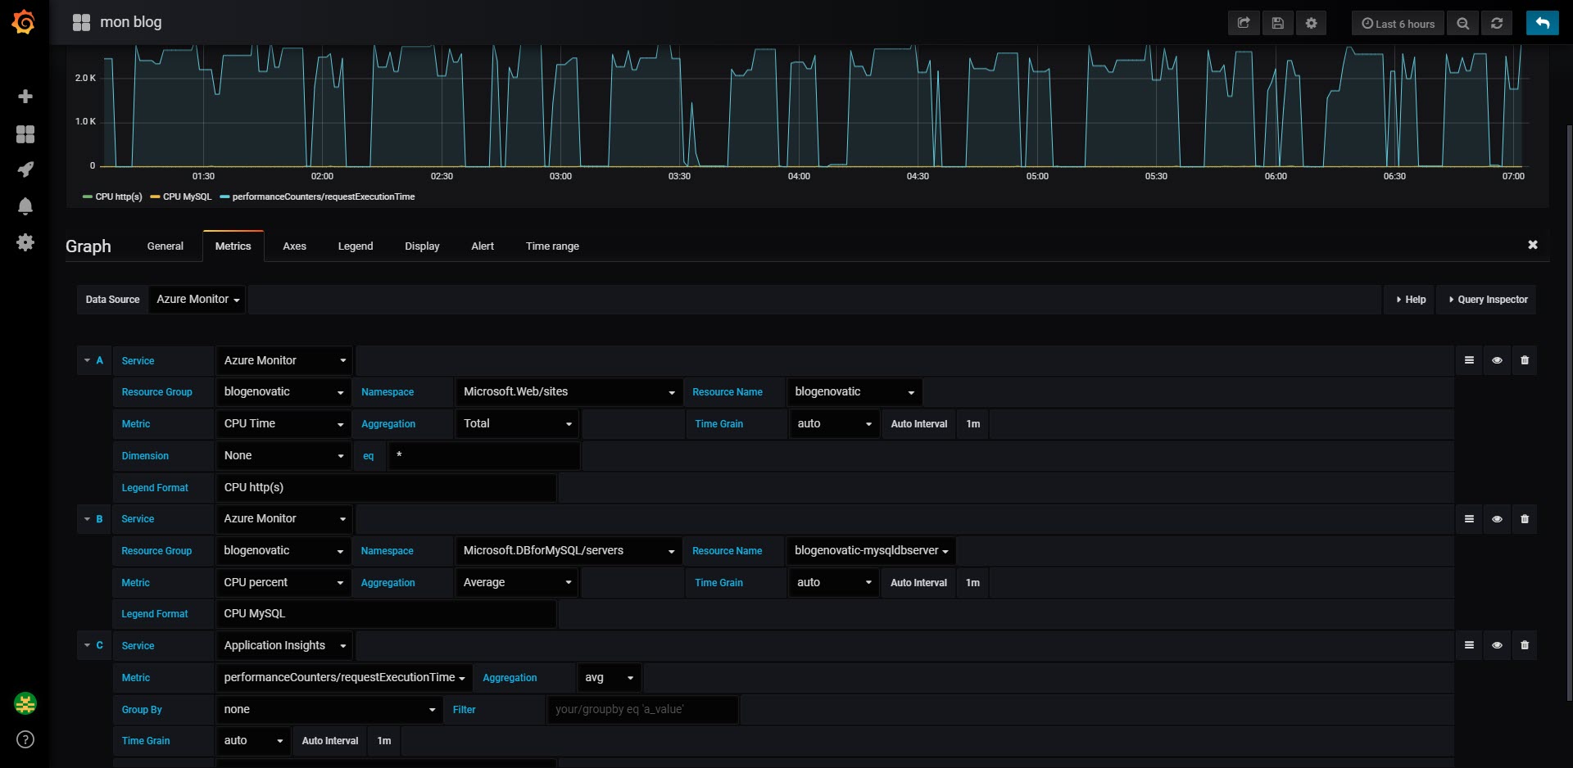The width and height of the screenshot is (1573, 768).
Task: Switch to Display tab
Action: pos(422,246)
